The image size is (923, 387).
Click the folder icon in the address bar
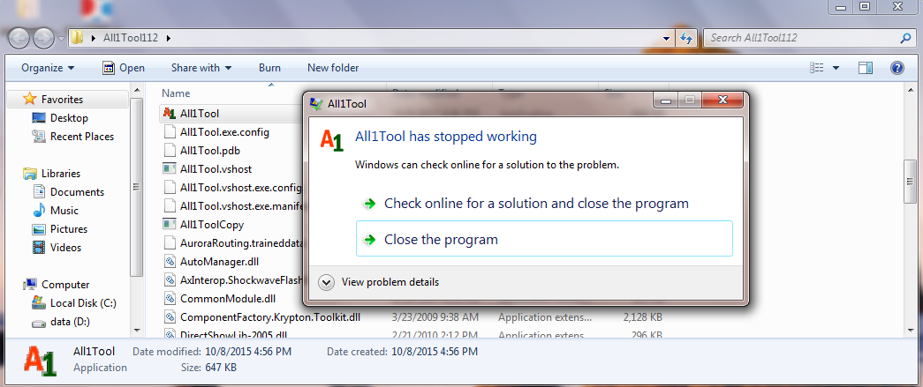click(x=77, y=38)
